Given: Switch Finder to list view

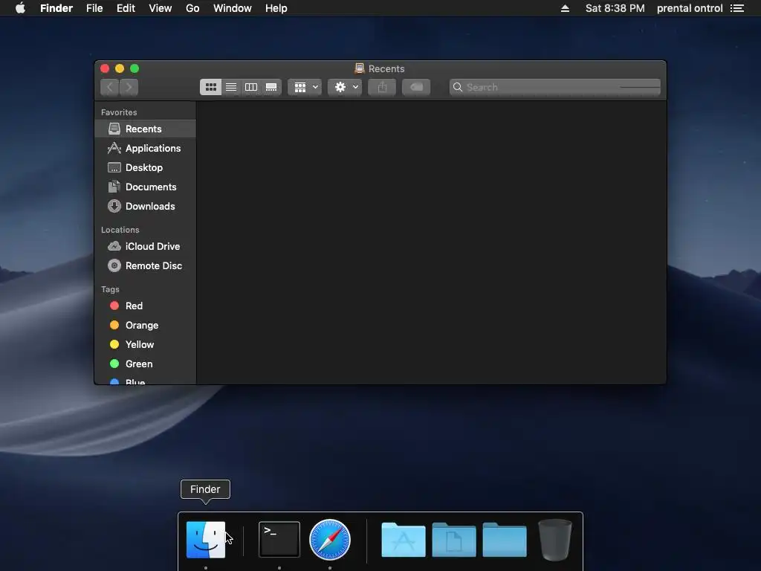Looking at the screenshot, I should click(231, 87).
